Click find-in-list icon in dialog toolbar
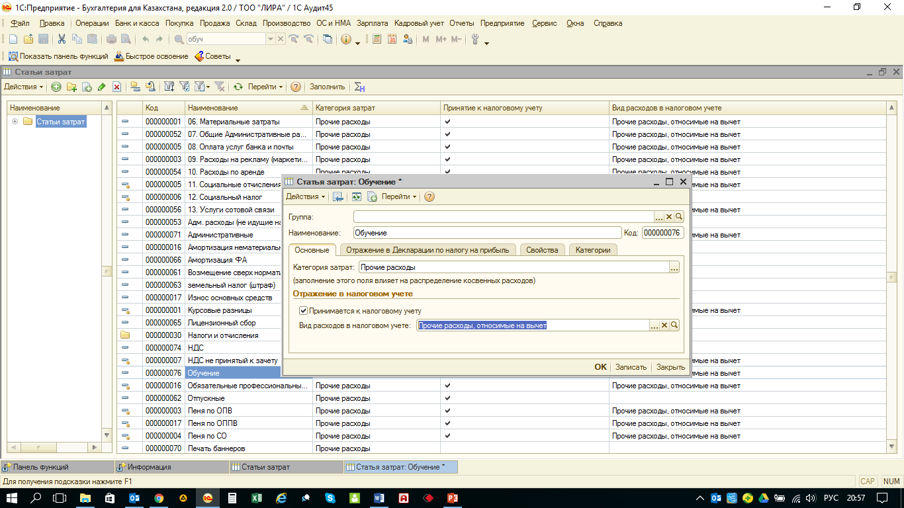Screen dimensions: 904x508 pyautogui.click(x=338, y=196)
